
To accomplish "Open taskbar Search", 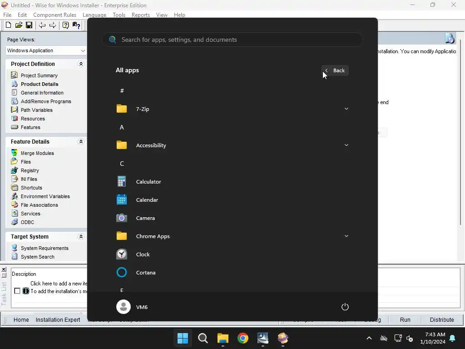I will (203, 338).
